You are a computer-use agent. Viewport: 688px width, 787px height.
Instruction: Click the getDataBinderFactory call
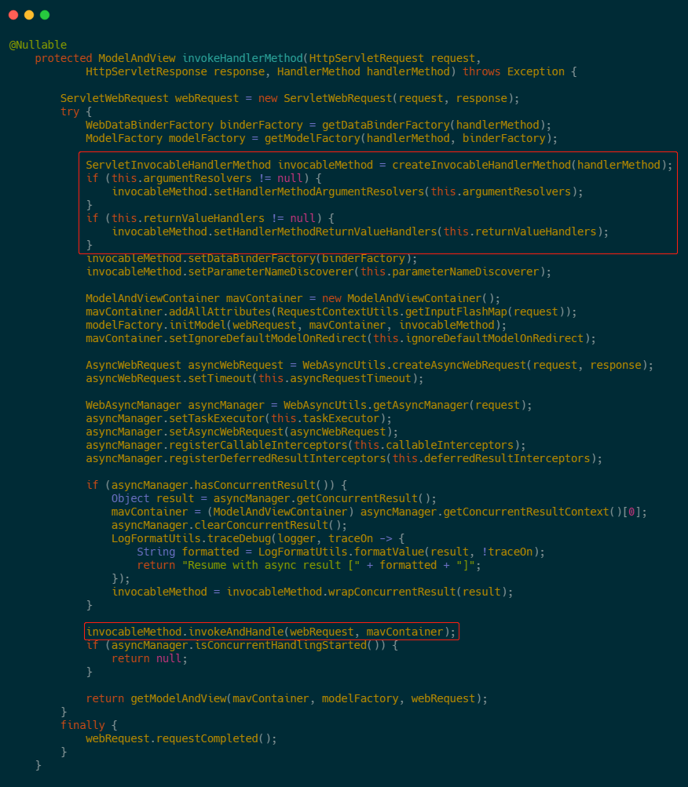tap(382, 125)
